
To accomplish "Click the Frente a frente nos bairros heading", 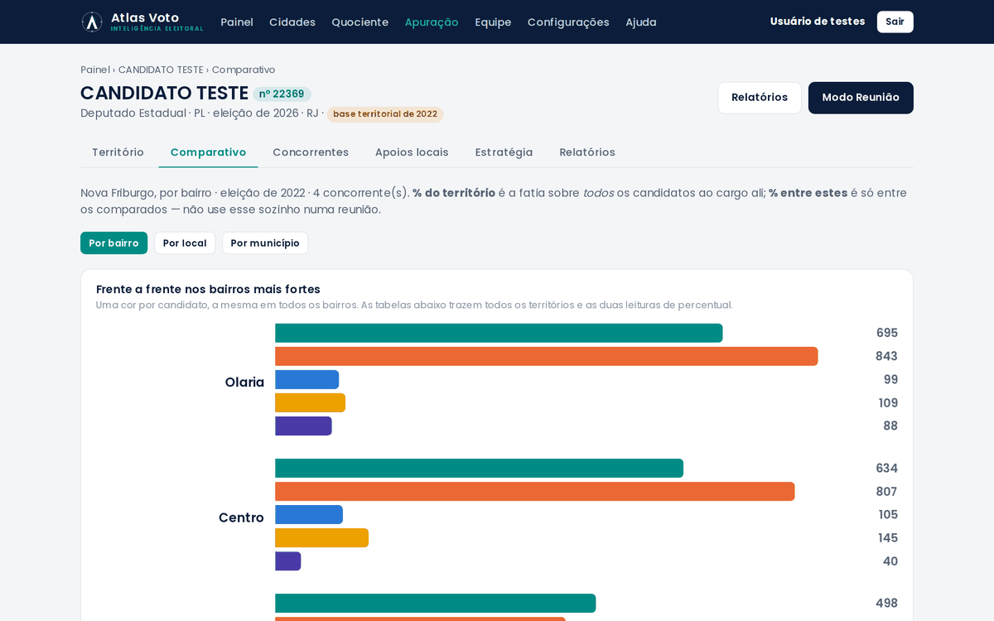I will click(208, 289).
